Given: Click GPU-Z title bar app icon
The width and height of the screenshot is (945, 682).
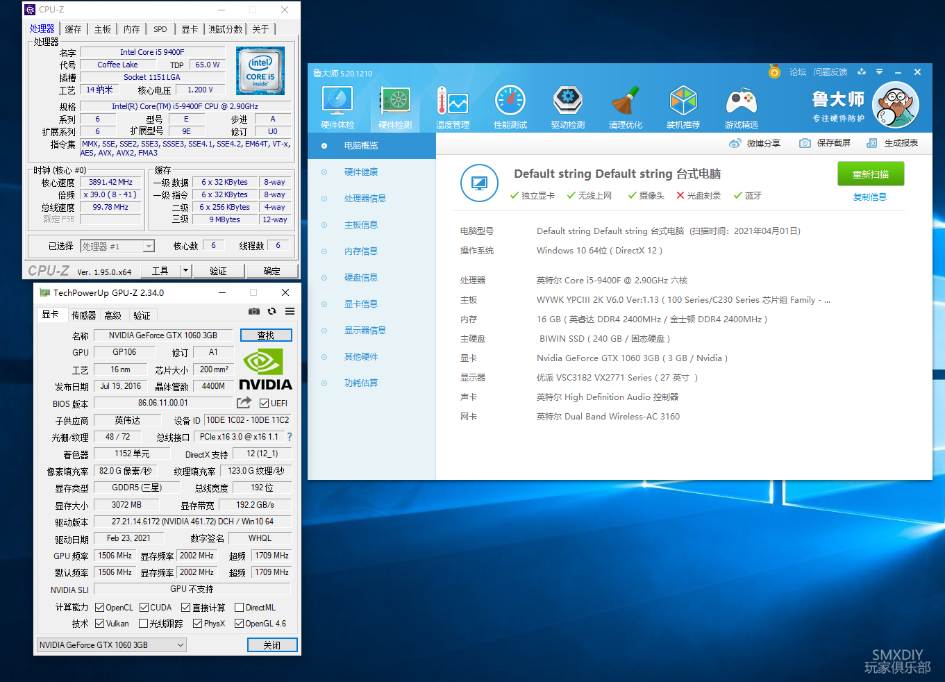Looking at the screenshot, I should click(x=45, y=292).
